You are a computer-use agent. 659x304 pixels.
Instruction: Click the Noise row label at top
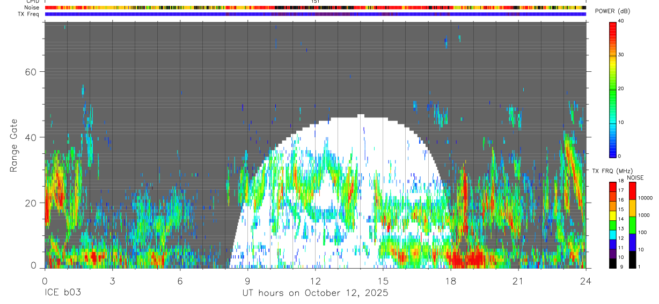(x=32, y=8)
